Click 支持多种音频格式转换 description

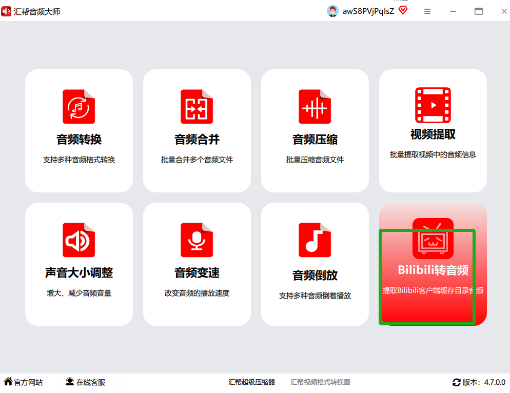tap(79, 160)
